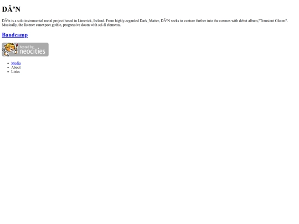Click the paintbrush held by the Neocities cat
Image resolution: width=299 pixels, height=224 pixels.
click(16, 48)
